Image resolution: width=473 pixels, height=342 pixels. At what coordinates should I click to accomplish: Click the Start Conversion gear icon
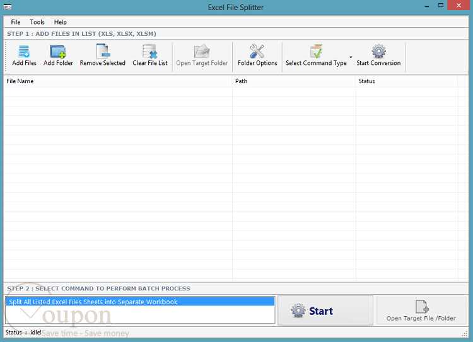pyautogui.click(x=378, y=52)
